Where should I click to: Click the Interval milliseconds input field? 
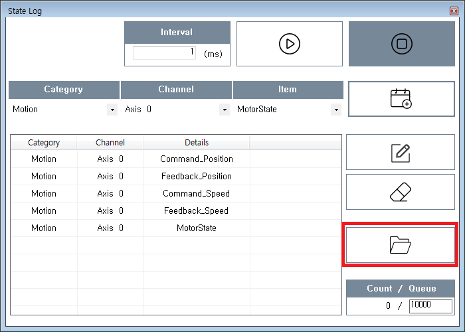164,52
